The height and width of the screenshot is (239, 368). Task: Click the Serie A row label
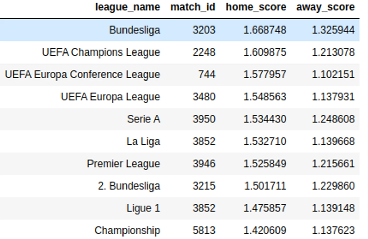[143, 119]
